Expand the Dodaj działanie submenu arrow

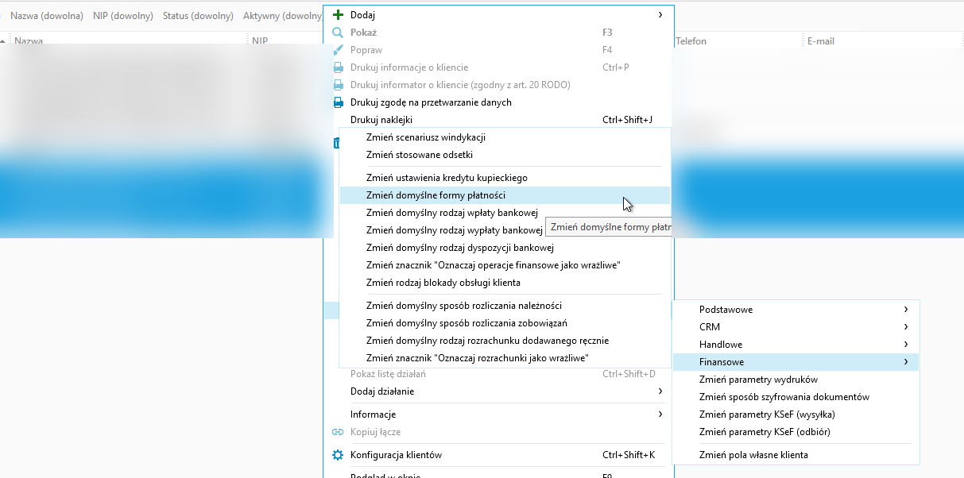(660, 391)
